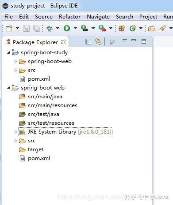The width and height of the screenshot is (173, 205).
Task: Click the External Tools run icon
Action: (x=102, y=28)
